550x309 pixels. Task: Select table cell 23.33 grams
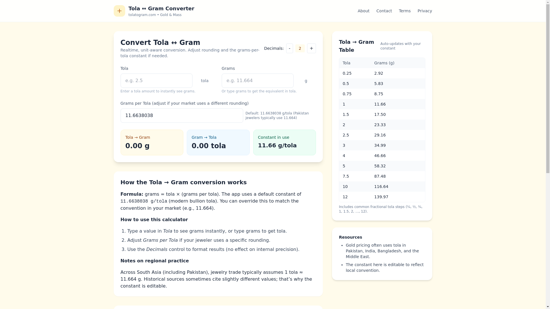click(380, 125)
